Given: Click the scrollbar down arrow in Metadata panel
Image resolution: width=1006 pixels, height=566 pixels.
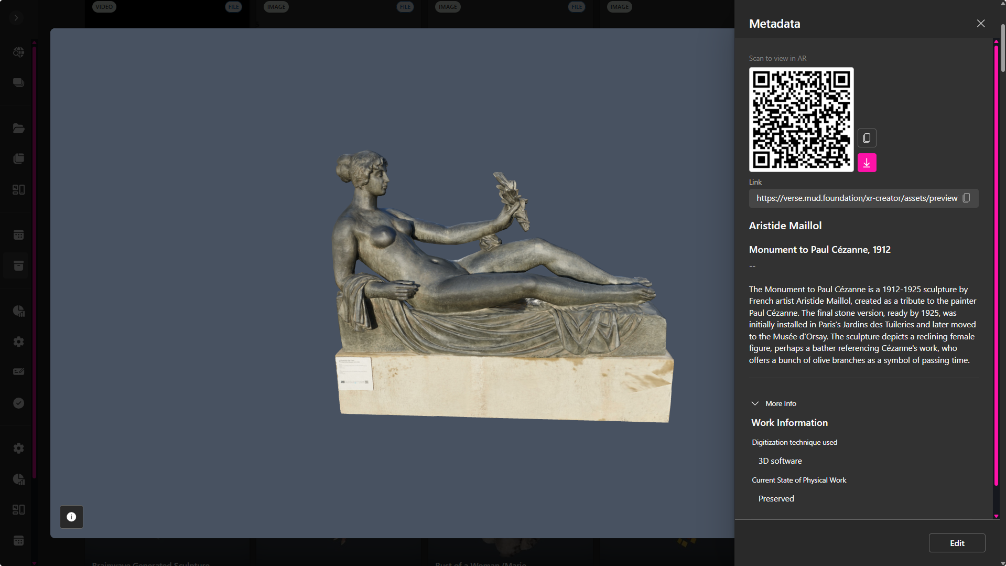Looking at the screenshot, I should point(996,517).
